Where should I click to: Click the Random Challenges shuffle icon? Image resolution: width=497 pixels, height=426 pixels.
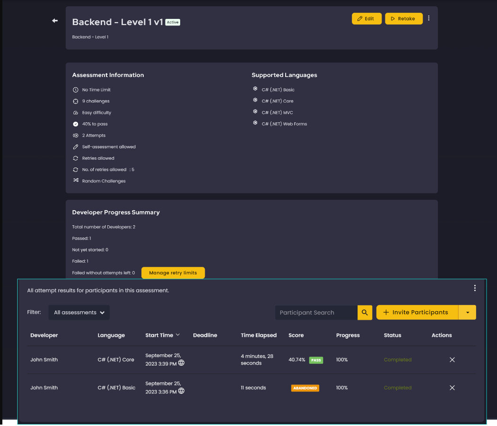(x=76, y=180)
